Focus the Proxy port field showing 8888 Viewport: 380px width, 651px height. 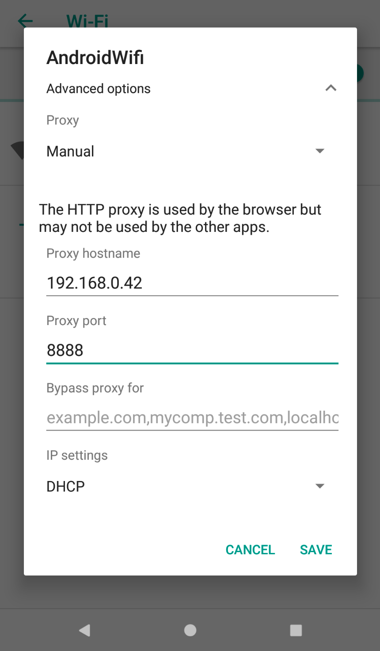192,351
